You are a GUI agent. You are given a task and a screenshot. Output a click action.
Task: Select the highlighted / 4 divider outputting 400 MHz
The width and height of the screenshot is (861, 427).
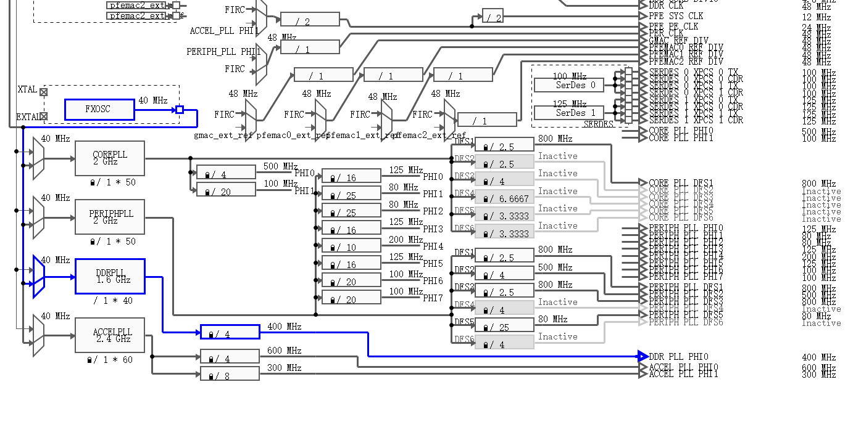(230, 332)
